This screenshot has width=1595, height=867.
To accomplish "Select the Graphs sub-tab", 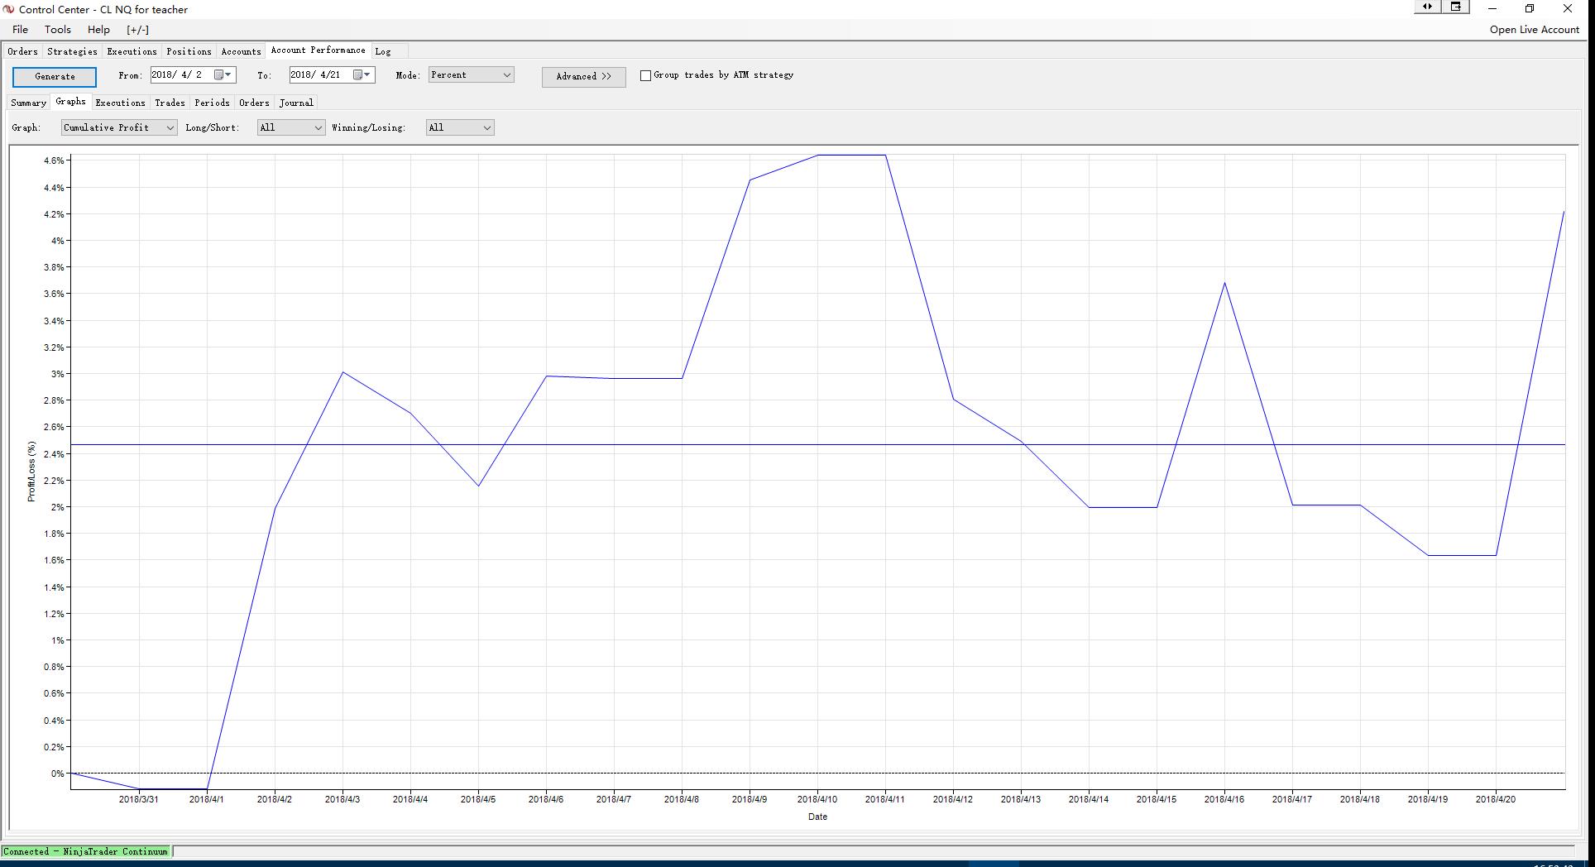I will 70,101.
